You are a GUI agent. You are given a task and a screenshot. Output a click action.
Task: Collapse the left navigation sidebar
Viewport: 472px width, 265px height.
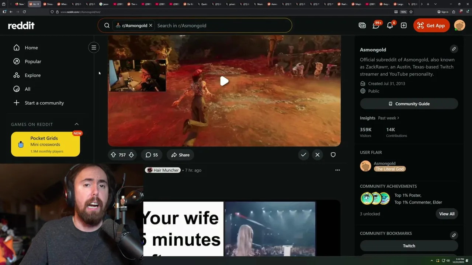(94, 47)
